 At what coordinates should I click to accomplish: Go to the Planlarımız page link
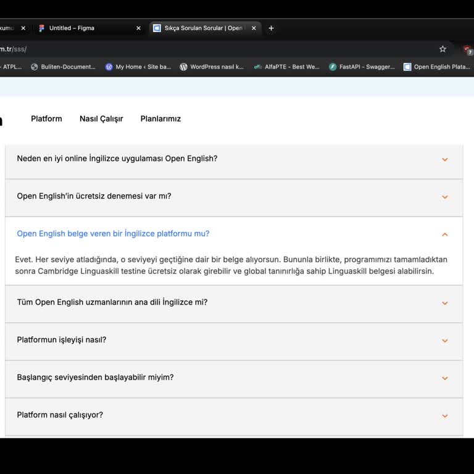160,118
